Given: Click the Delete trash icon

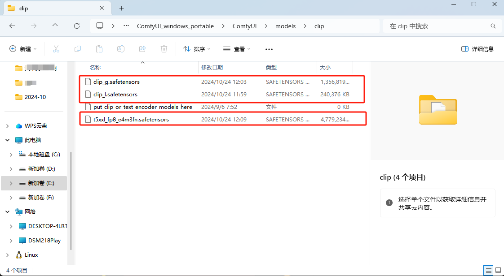Looking at the screenshot, I should point(164,49).
